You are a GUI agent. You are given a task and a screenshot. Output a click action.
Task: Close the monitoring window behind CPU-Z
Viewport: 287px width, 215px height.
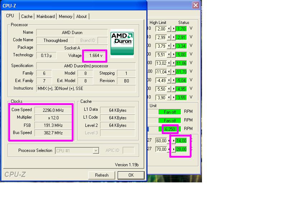[x=196, y=5]
